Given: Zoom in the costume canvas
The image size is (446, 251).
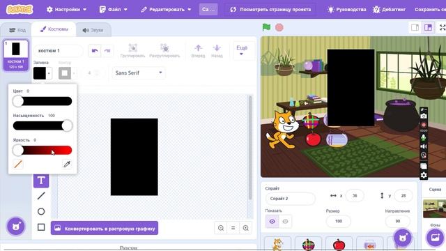Looking at the screenshot, I should tap(246, 228).
